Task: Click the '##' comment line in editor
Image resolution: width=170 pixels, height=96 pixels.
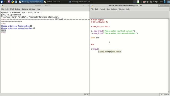Action: tap(92, 45)
